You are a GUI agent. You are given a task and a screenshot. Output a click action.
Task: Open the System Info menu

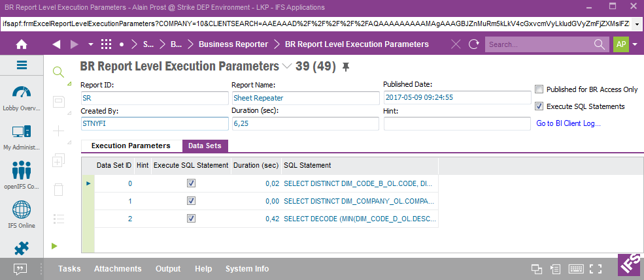point(247,269)
